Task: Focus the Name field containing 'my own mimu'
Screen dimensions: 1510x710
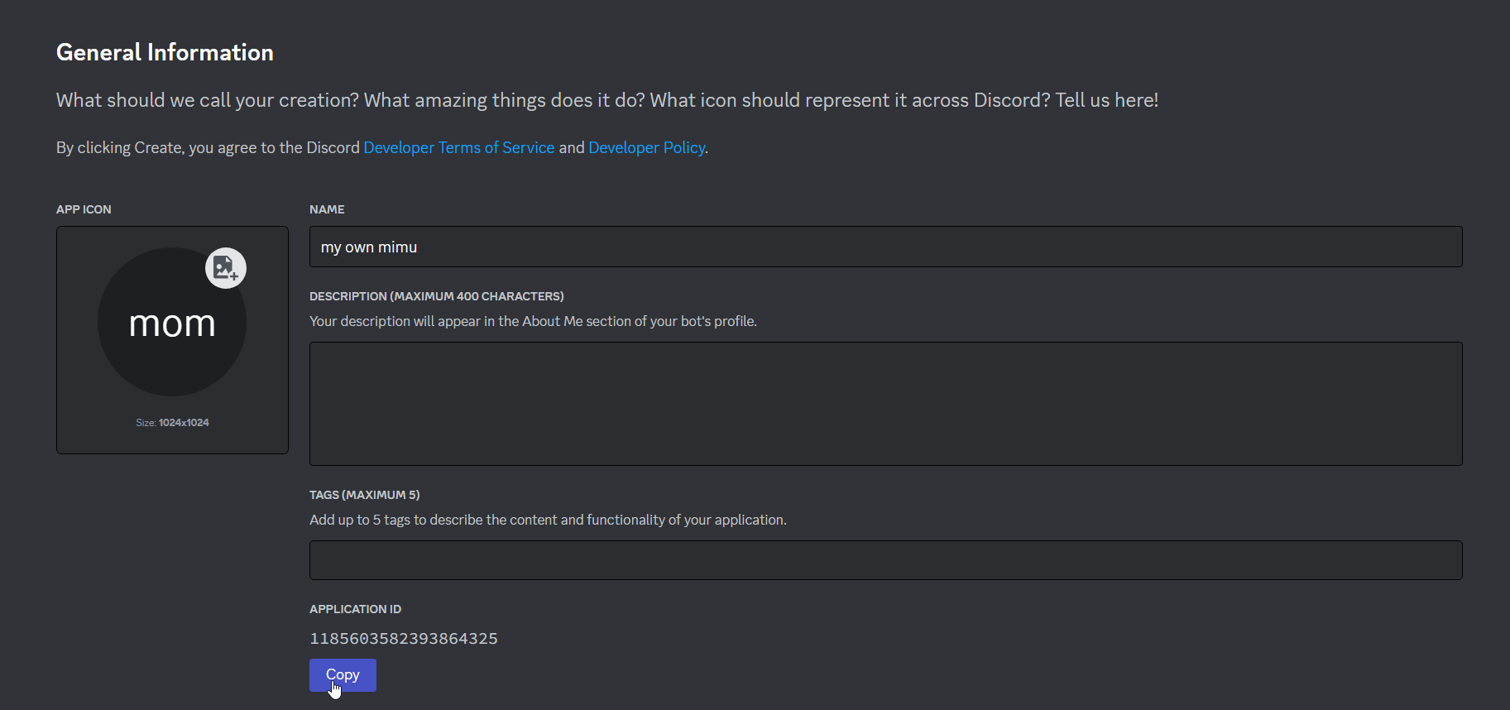Action: tap(885, 247)
